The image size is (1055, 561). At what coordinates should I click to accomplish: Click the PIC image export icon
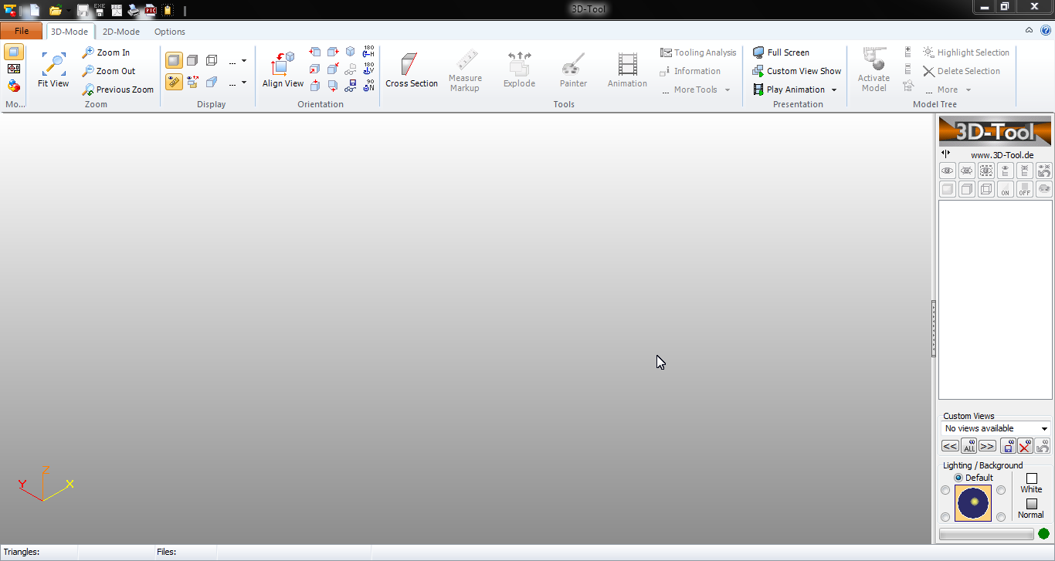151,10
